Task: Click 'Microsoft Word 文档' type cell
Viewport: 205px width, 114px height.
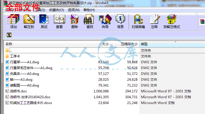Action: pyautogui.click(x=158, y=103)
